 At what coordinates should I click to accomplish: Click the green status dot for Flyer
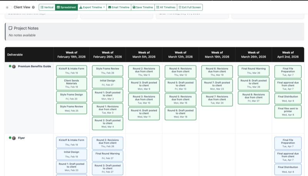(x=10, y=138)
